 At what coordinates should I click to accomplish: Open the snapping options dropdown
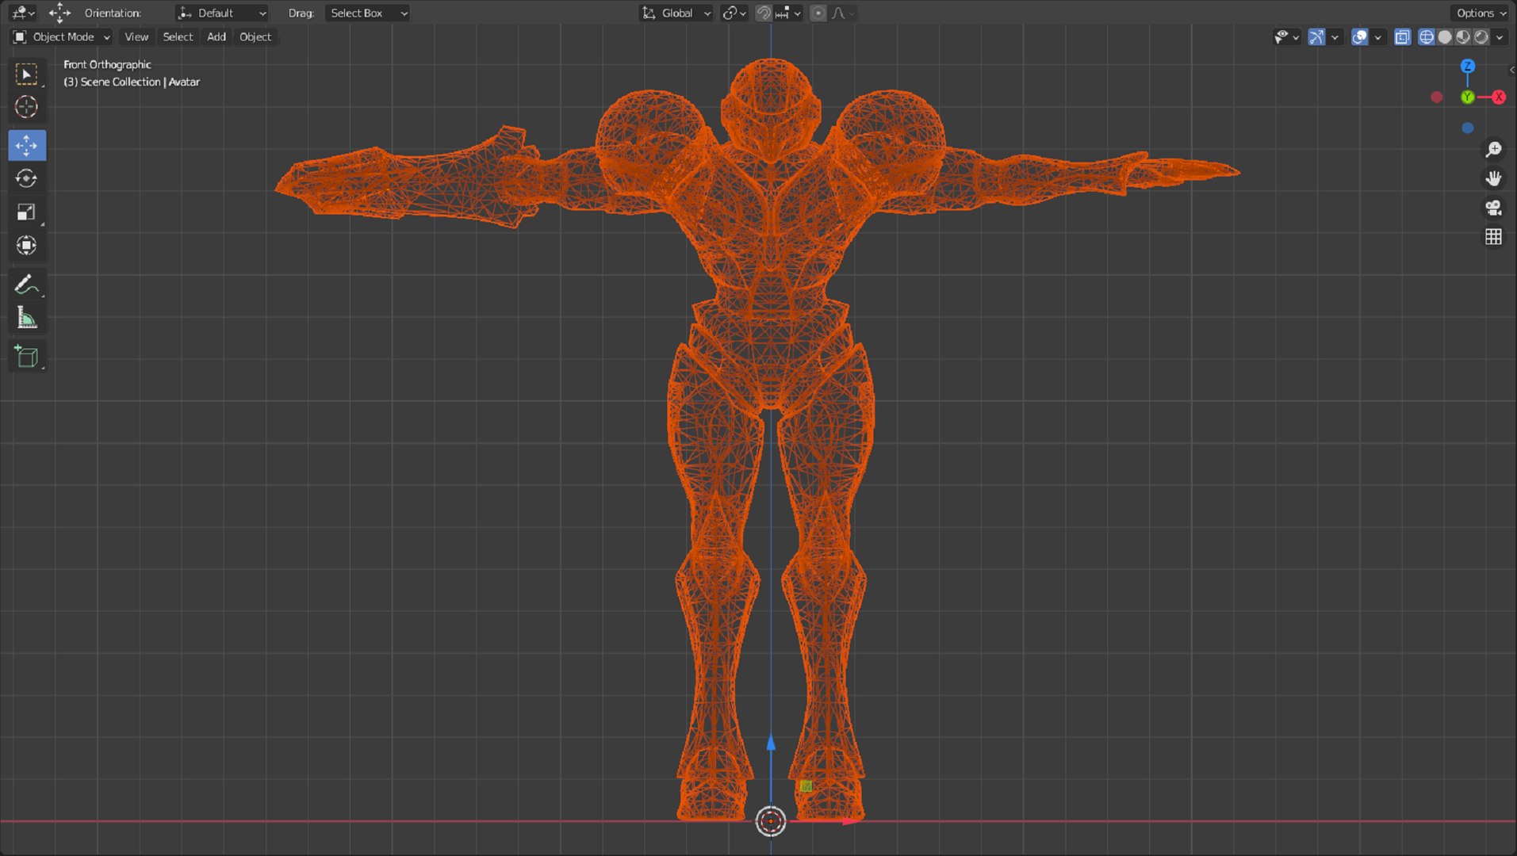(788, 13)
